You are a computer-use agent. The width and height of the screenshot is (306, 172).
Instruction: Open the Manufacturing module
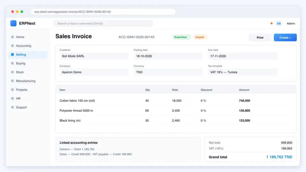(x=26, y=81)
